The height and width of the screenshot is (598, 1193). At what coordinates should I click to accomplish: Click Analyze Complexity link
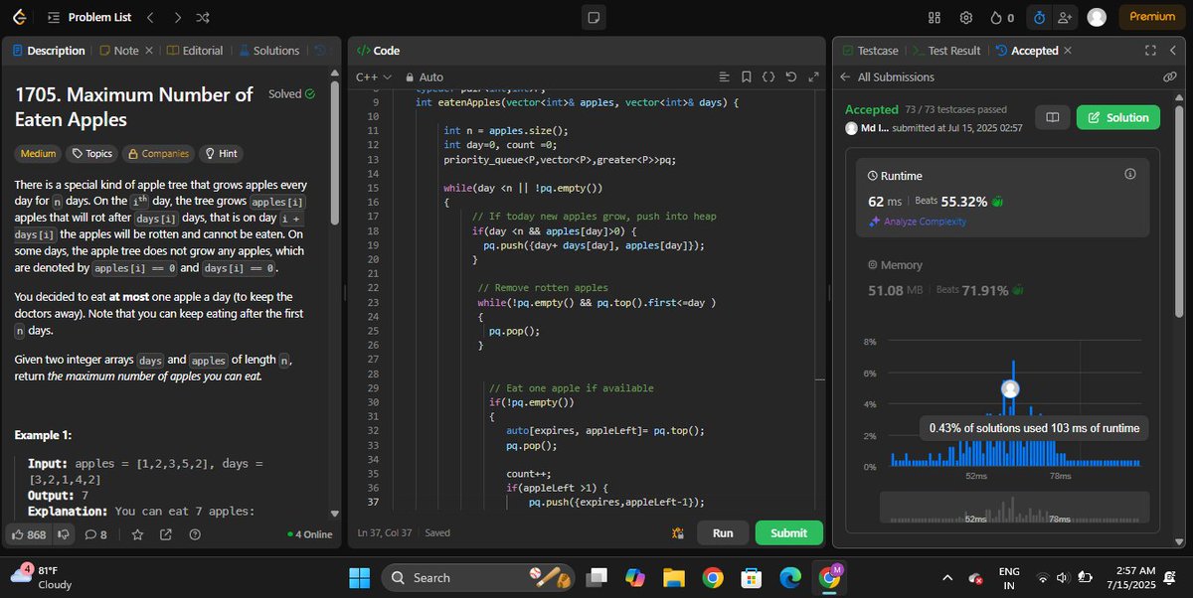918,222
